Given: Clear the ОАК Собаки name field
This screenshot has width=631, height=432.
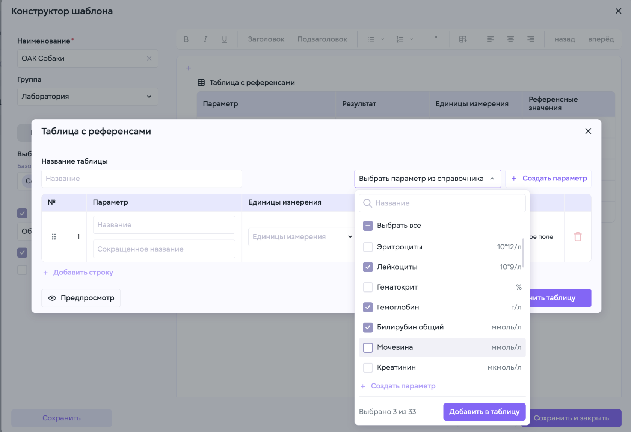Looking at the screenshot, I should point(149,58).
